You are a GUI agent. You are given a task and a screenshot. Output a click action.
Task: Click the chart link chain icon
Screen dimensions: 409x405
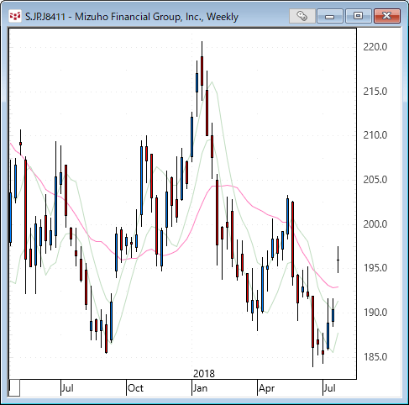pos(302,16)
